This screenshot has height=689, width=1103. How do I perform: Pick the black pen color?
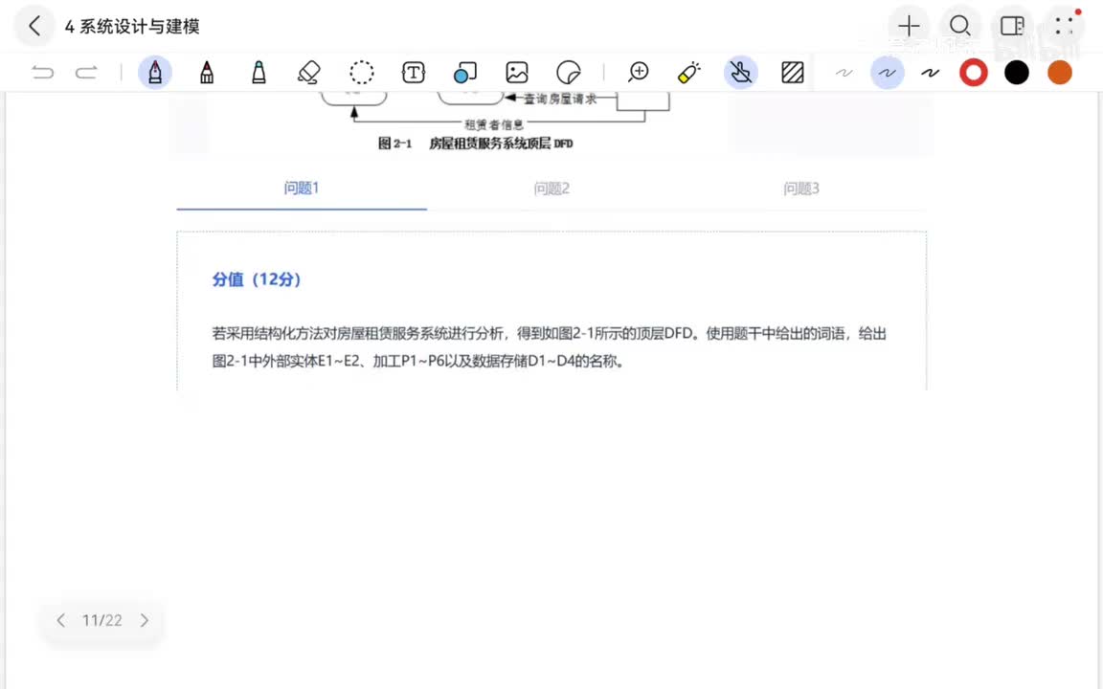1017,73
